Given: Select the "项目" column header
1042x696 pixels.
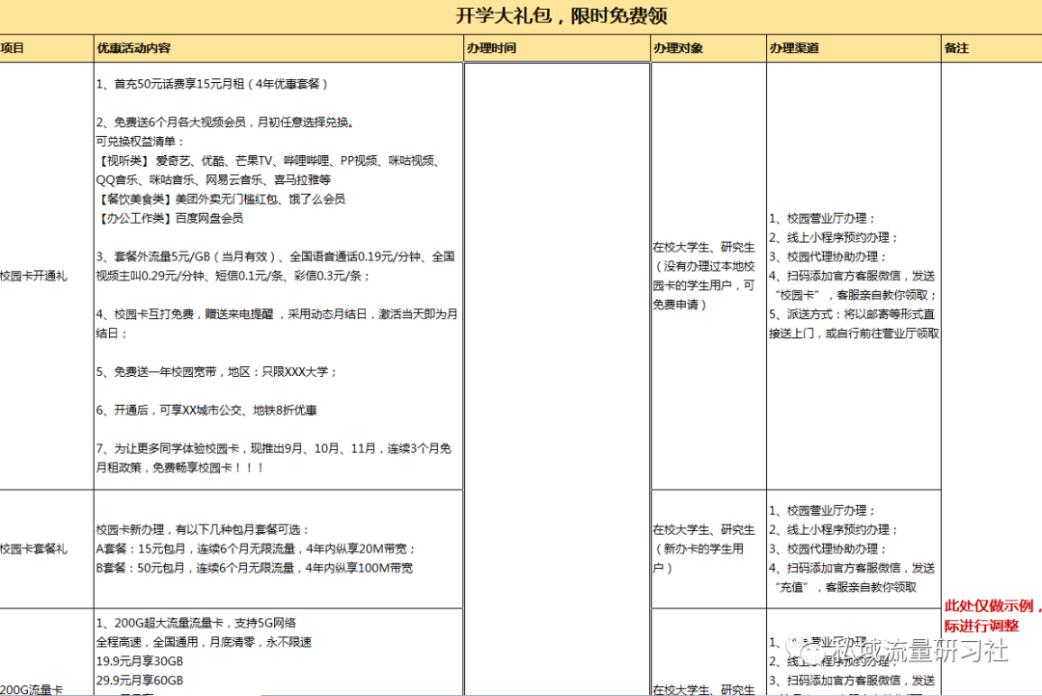Looking at the screenshot, I should (x=12, y=48).
